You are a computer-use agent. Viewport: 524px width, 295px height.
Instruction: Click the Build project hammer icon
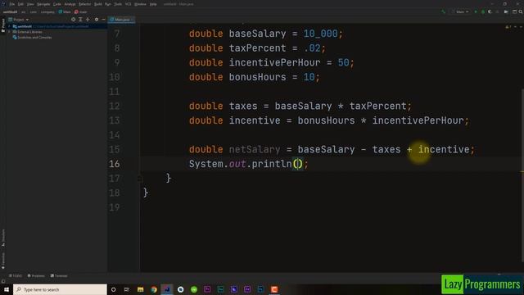[x=444, y=11]
